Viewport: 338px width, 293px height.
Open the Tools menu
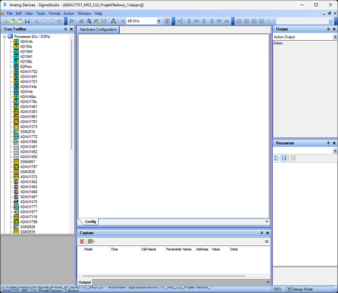tap(41, 13)
